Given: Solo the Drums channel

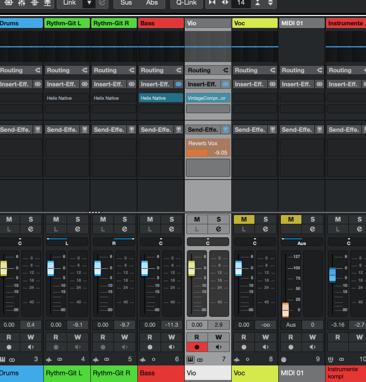Looking at the screenshot, I should [x=31, y=220].
